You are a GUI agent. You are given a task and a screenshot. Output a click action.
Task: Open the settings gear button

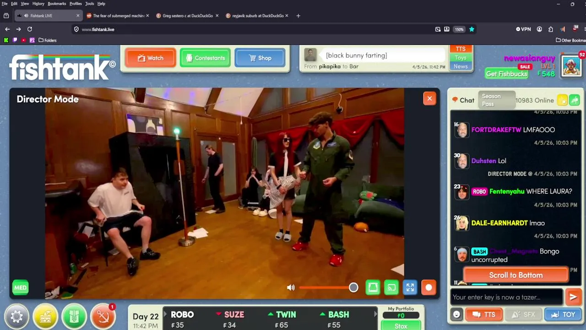tap(16, 317)
